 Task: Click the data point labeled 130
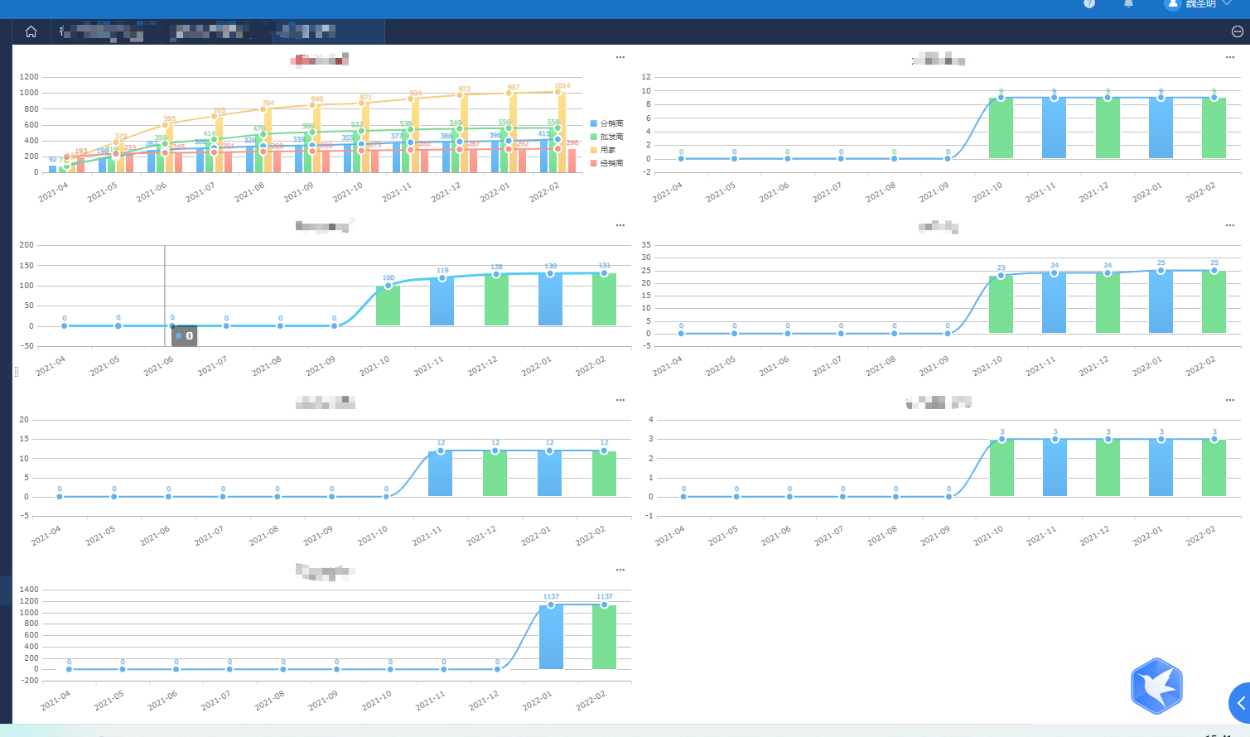coord(550,274)
